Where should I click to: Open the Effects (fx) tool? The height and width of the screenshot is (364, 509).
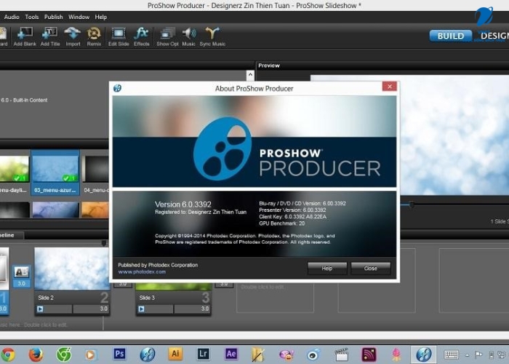[x=142, y=36]
